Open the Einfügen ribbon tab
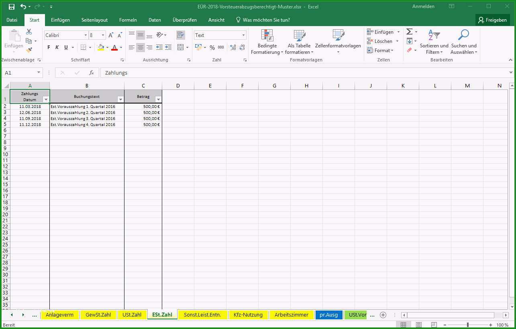 point(60,20)
